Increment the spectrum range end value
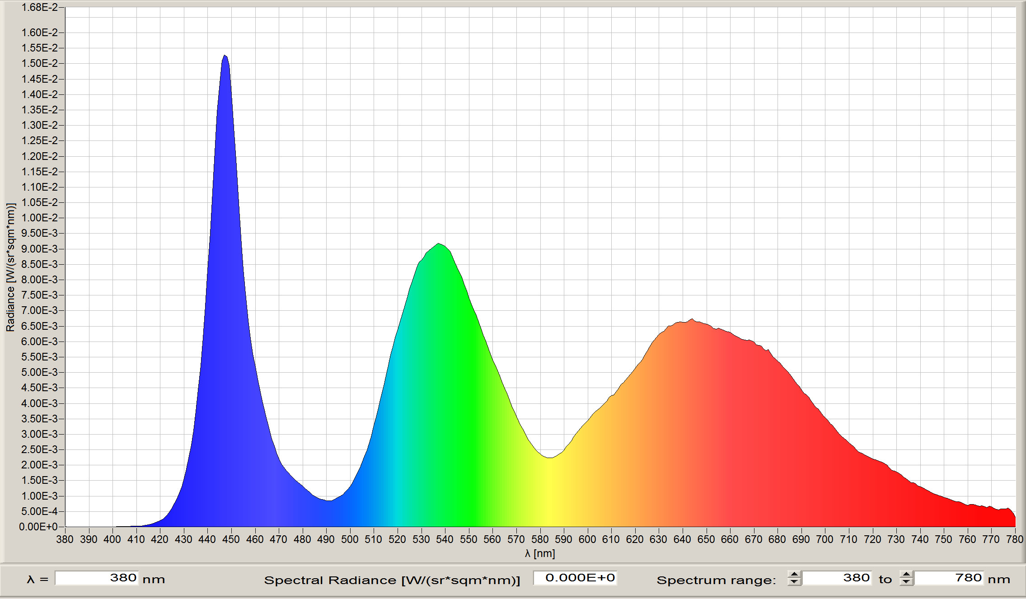1026x599 pixels. click(906, 574)
